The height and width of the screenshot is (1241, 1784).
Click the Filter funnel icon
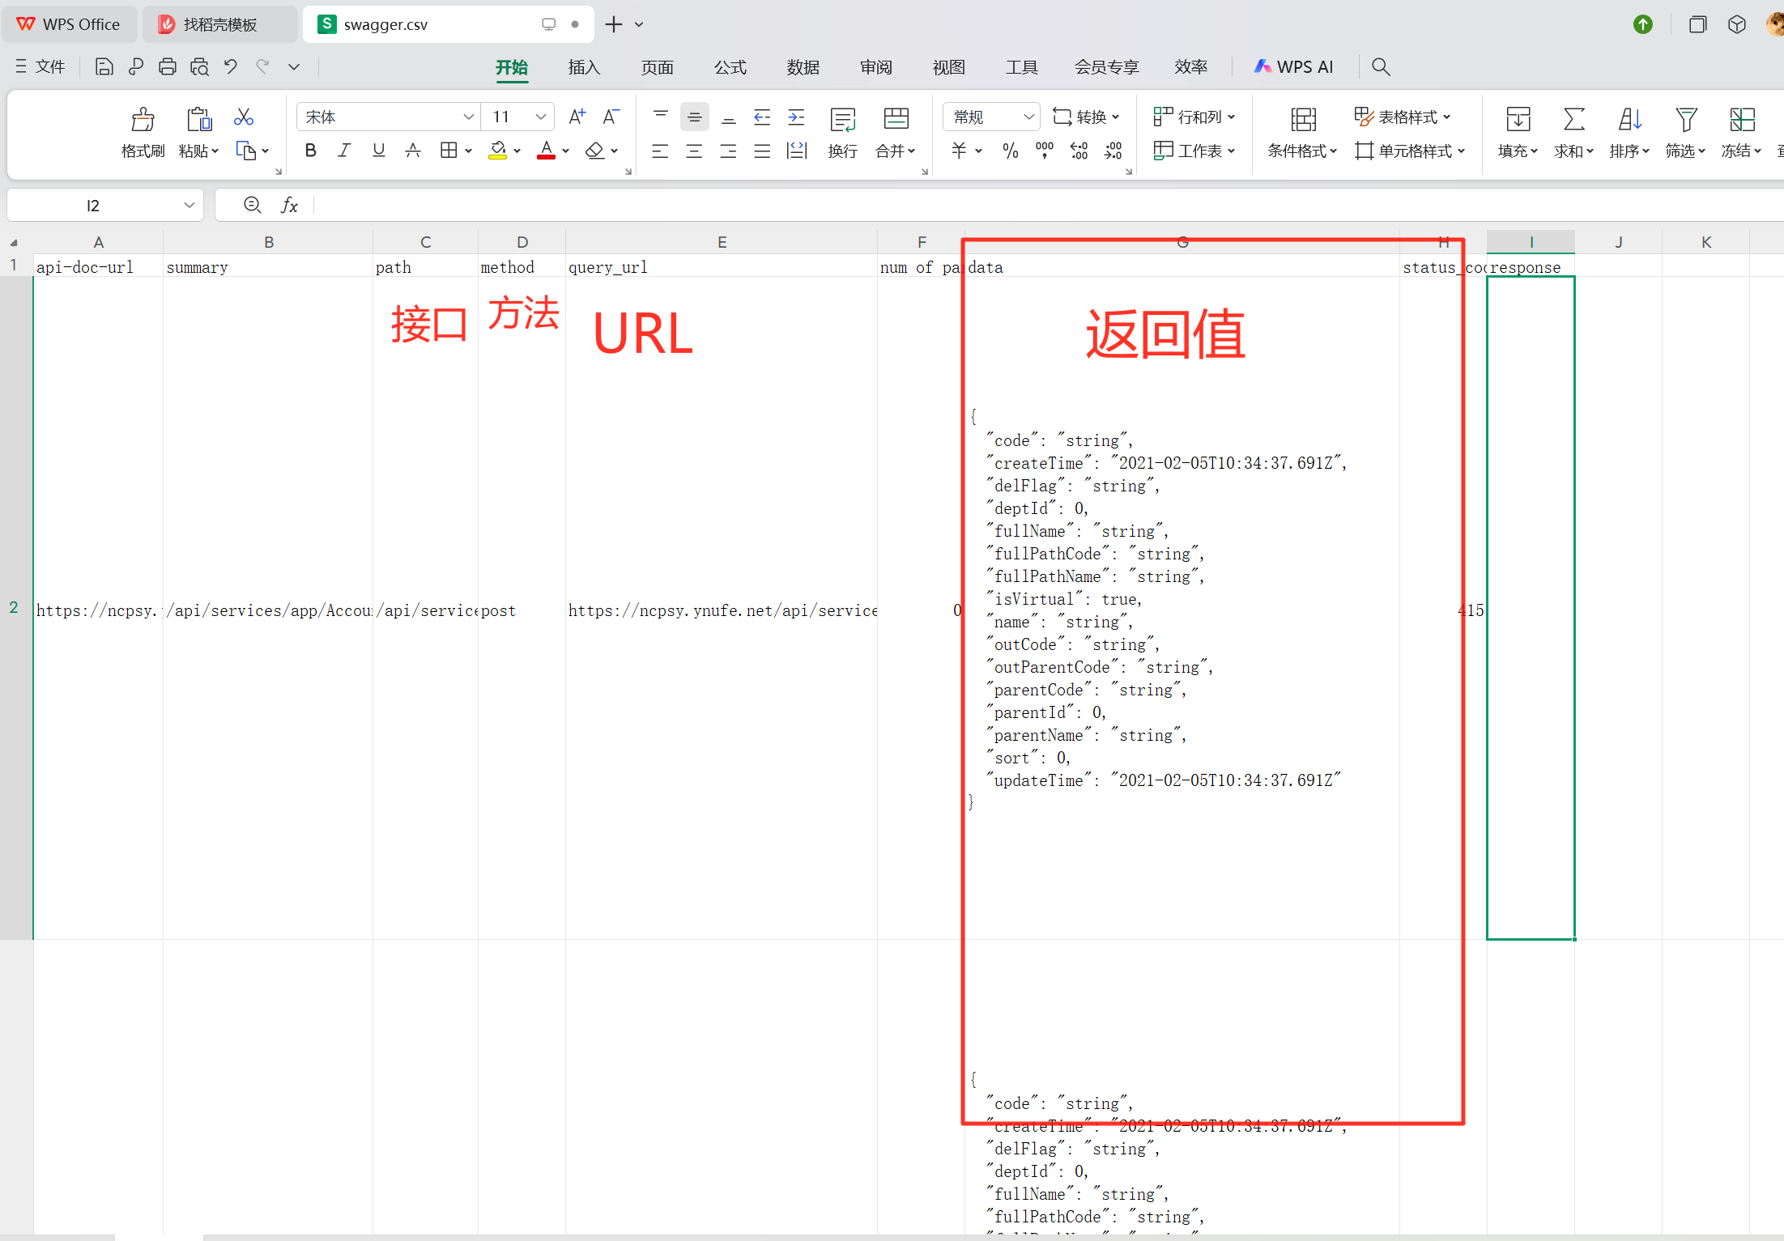point(1686,120)
